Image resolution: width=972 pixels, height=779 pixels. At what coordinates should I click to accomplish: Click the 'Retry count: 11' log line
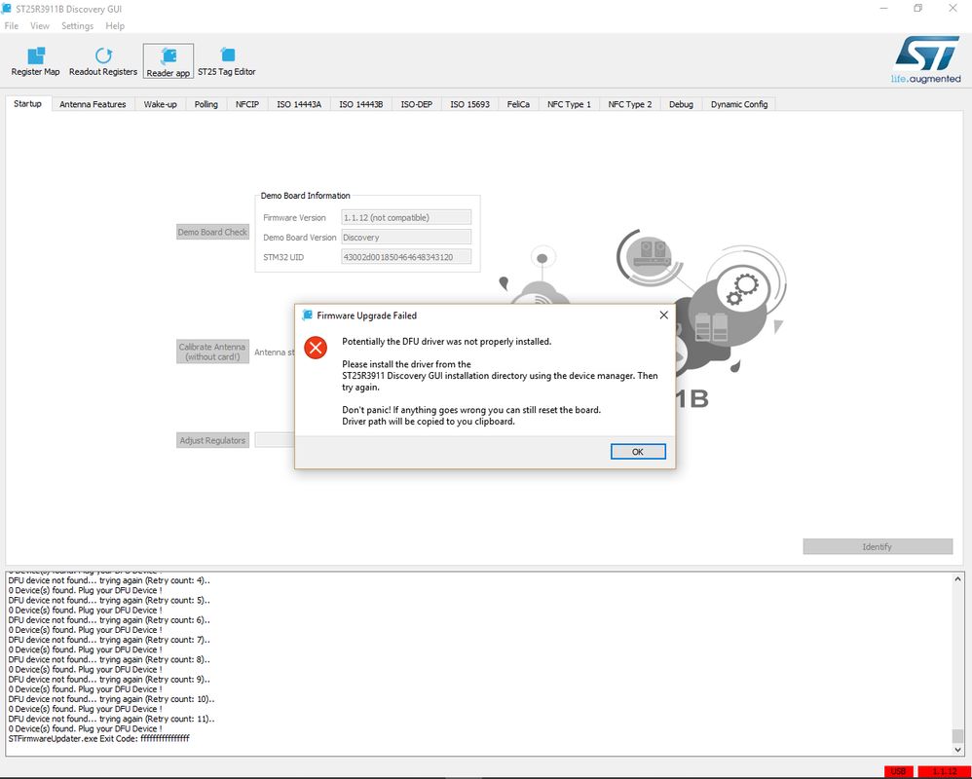click(x=112, y=719)
